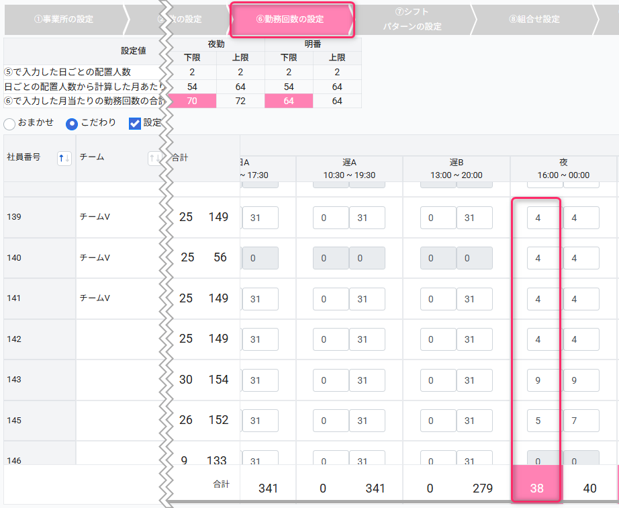Click the 夜 16:00～00:00 column header
Screen dimensions: 619x508
point(563,169)
